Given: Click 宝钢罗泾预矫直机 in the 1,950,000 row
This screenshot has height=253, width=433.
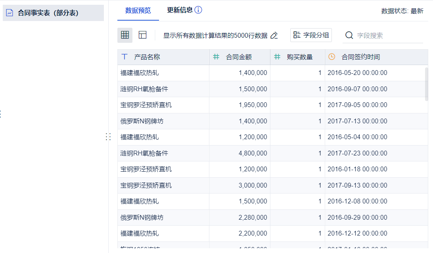Looking at the screenshot, I should [146, 105].
